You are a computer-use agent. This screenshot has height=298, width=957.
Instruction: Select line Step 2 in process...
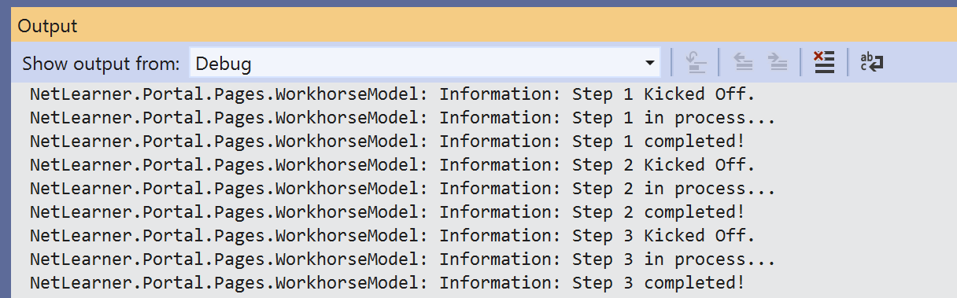coord(403,189)
